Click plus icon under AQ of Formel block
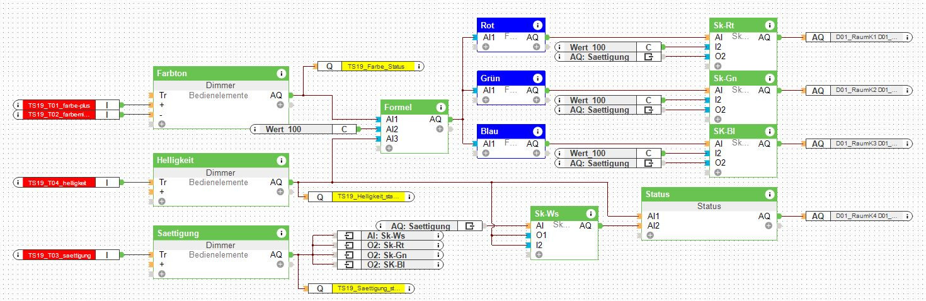 440,128
